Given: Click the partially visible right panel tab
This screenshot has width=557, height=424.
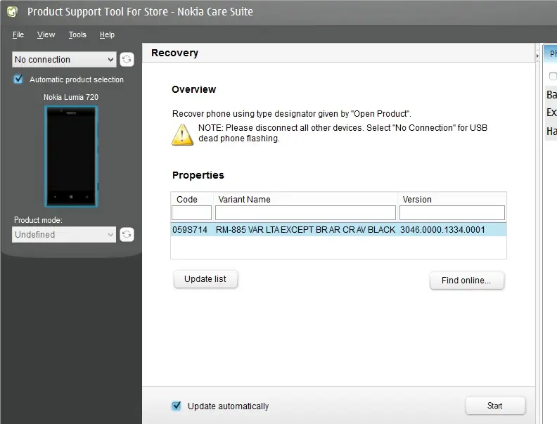Looking at the screenshot, I should tap(551, 53).
